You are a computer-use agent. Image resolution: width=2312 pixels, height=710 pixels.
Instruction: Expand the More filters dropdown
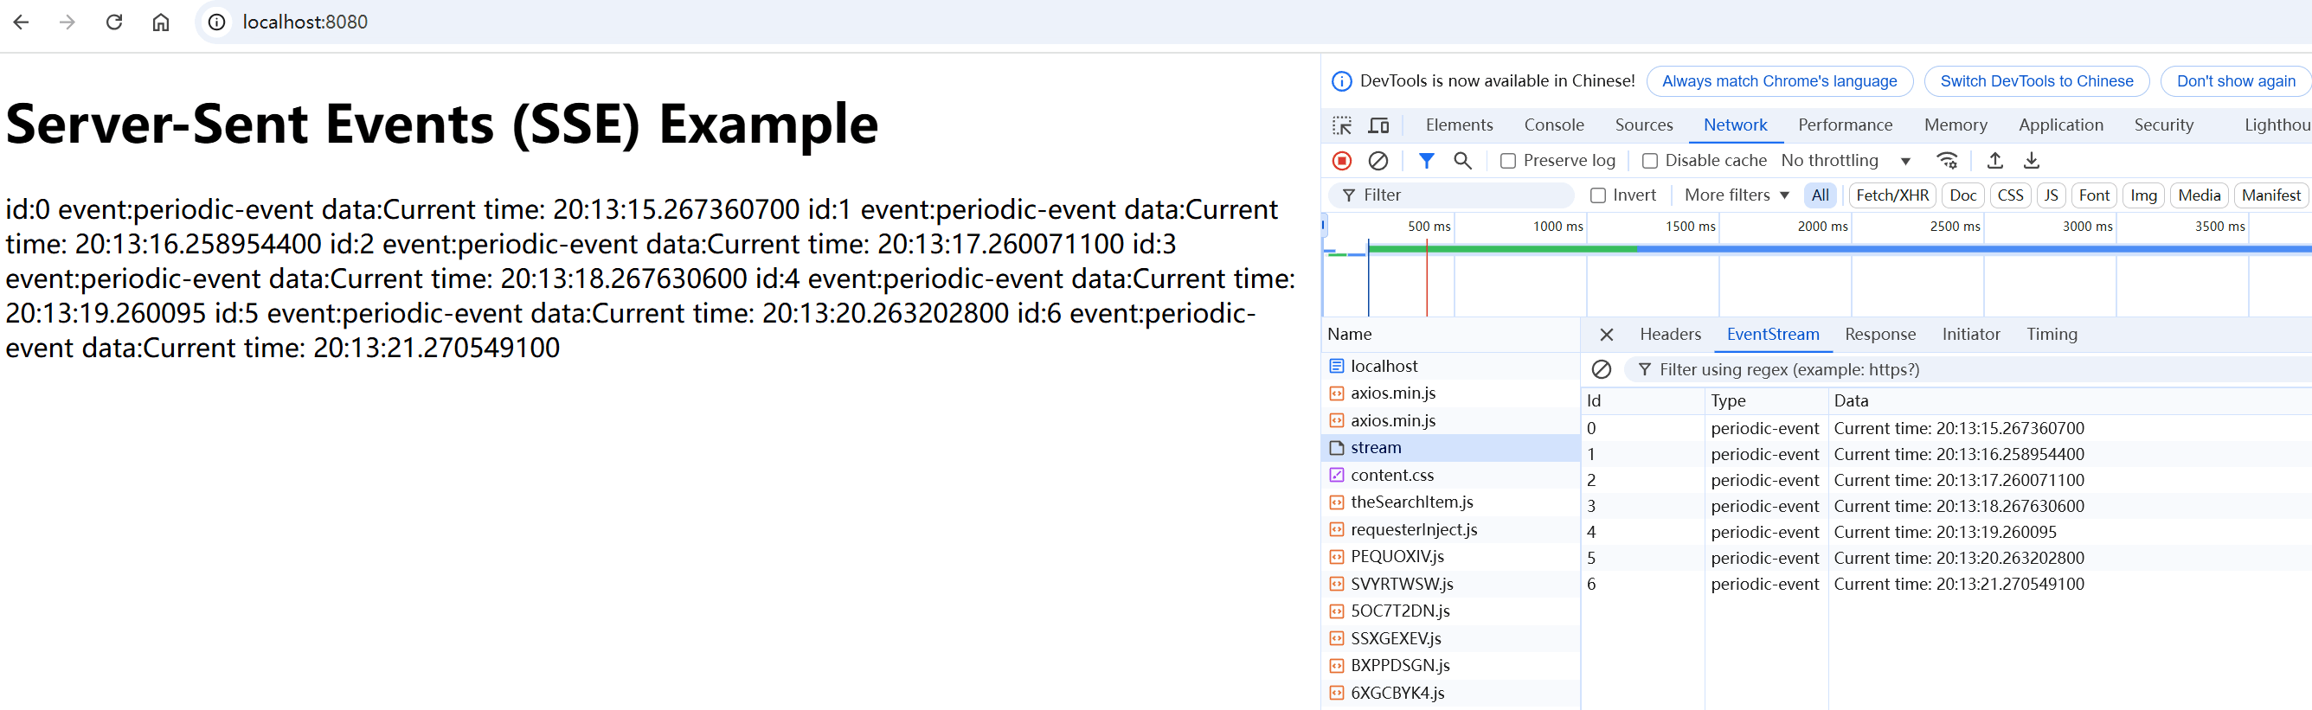[x=1736, y=195]
